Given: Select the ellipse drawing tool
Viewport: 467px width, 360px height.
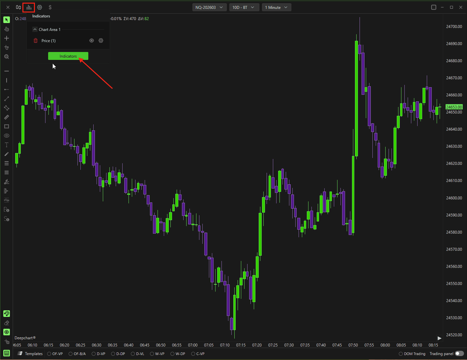Looking at the screenshot, I should (x=7, y=136).
